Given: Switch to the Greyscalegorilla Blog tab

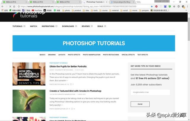Looking at the screenshot, I should coord(122,2).
